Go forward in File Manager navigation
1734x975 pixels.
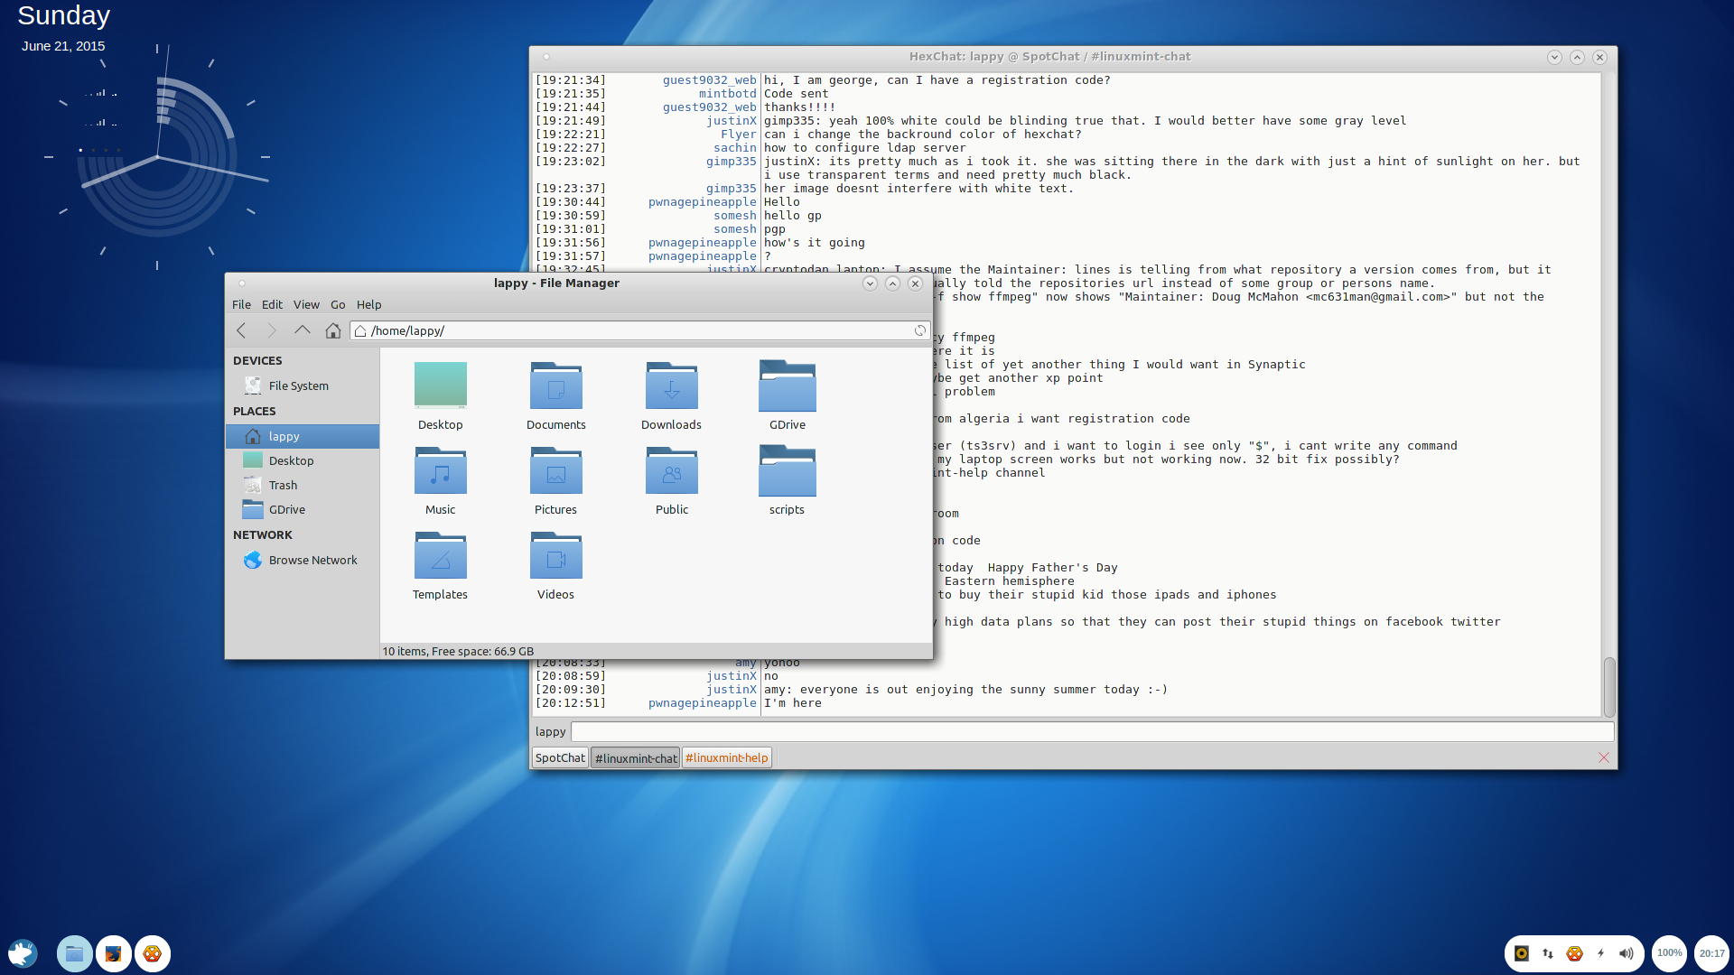tap(272, 330)
